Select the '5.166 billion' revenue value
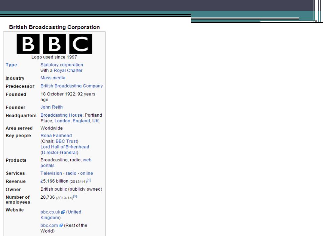The image size is (323, 236). pos(56,181)
